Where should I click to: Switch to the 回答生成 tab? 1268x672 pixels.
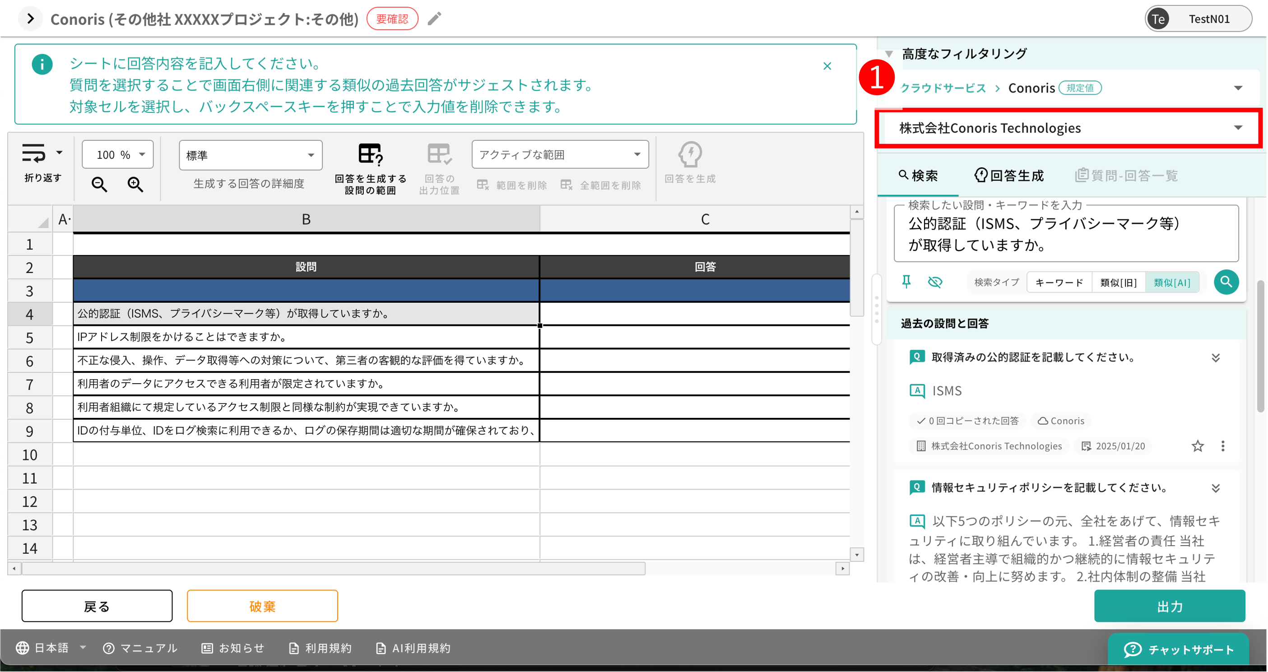click(x=1008, y=175)
